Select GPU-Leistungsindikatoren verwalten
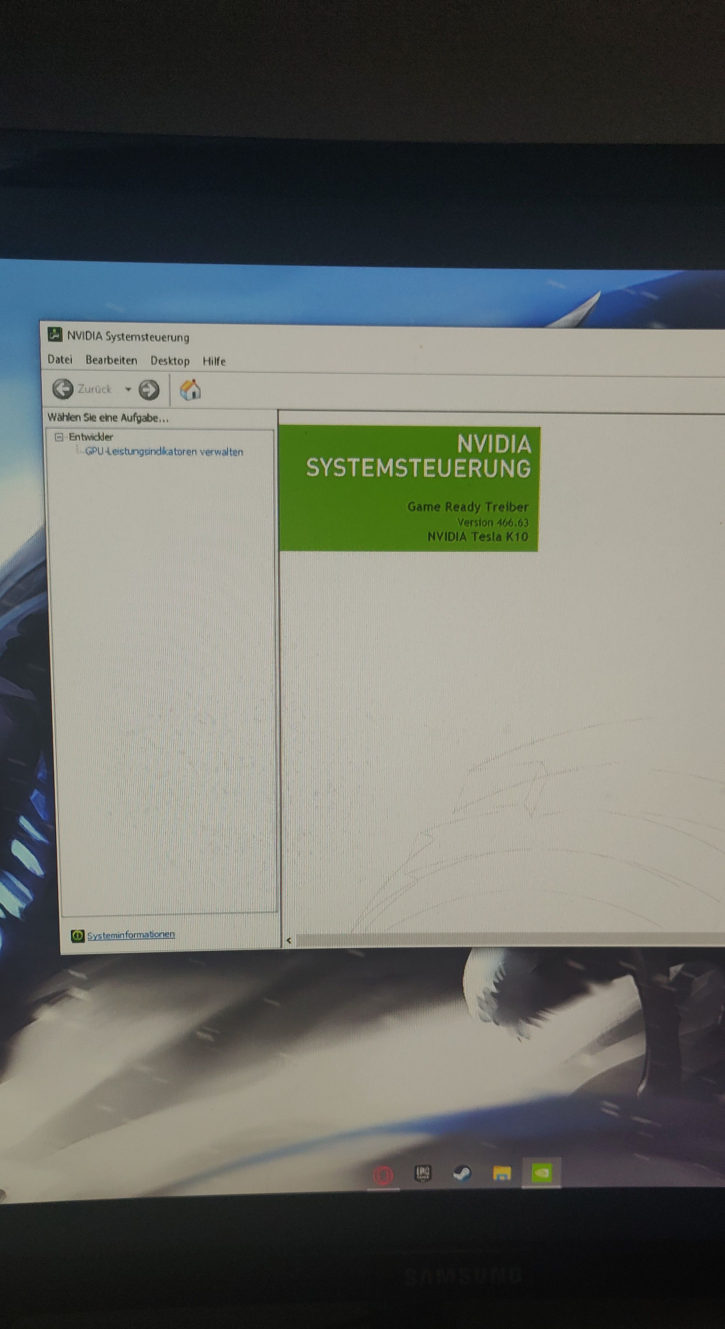725x1329 pixels. tap(164, 452)
